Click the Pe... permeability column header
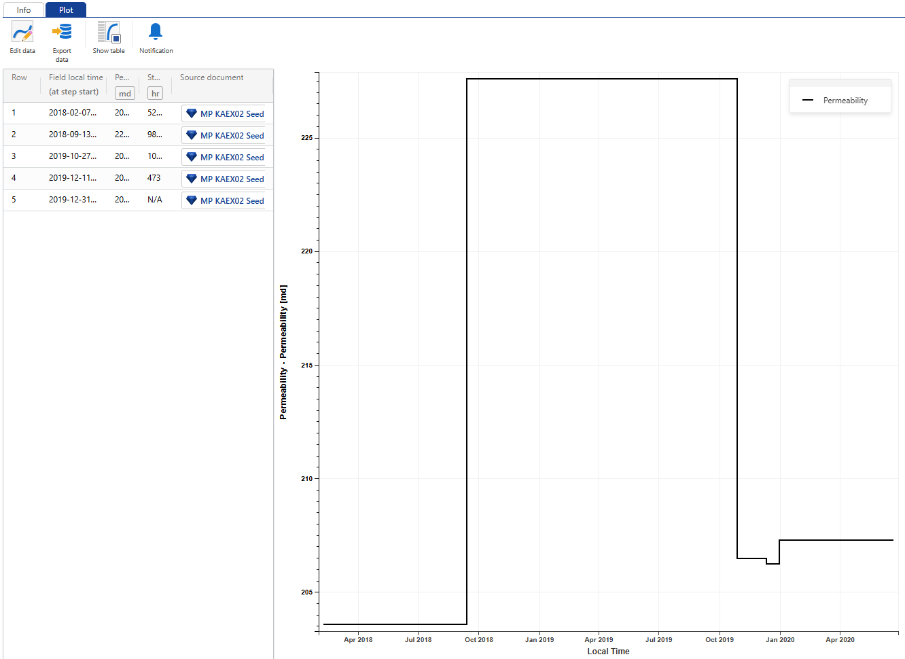 click(x=122, y=77)
